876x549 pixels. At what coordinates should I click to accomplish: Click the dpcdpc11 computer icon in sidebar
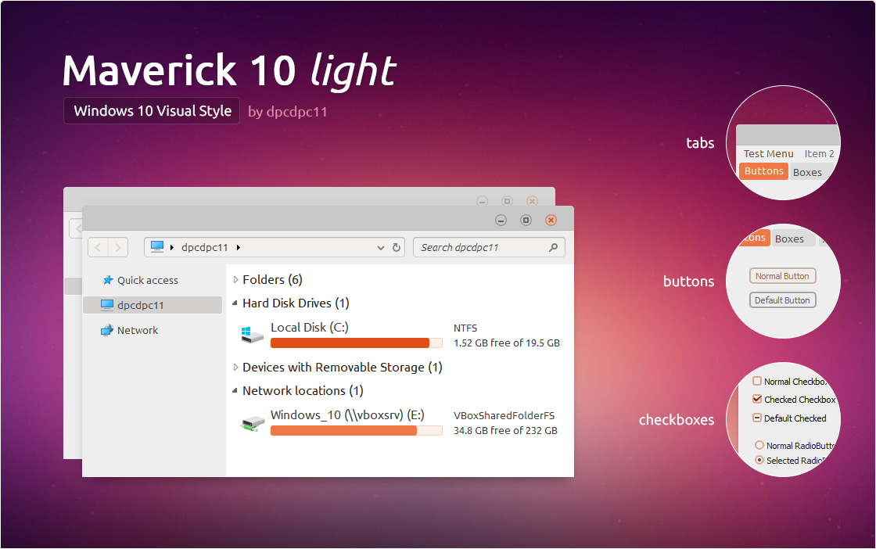pyautogui.click(x=107, y=305)
